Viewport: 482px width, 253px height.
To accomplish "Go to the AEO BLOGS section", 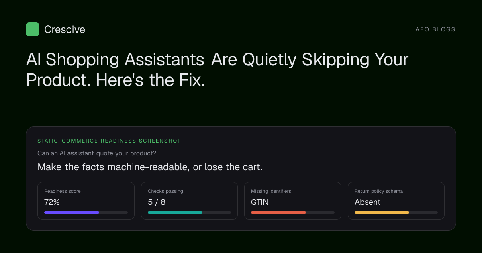I will 435,29.
